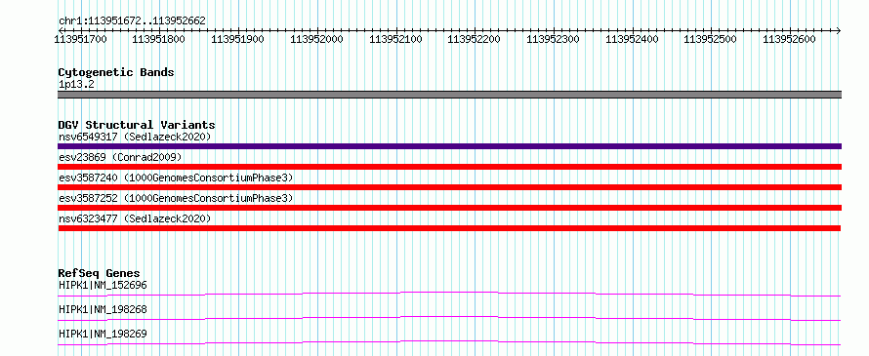Click the red esv3587240 variant bar
This screenshot has height=356, width=869.
tap(449, 187)
